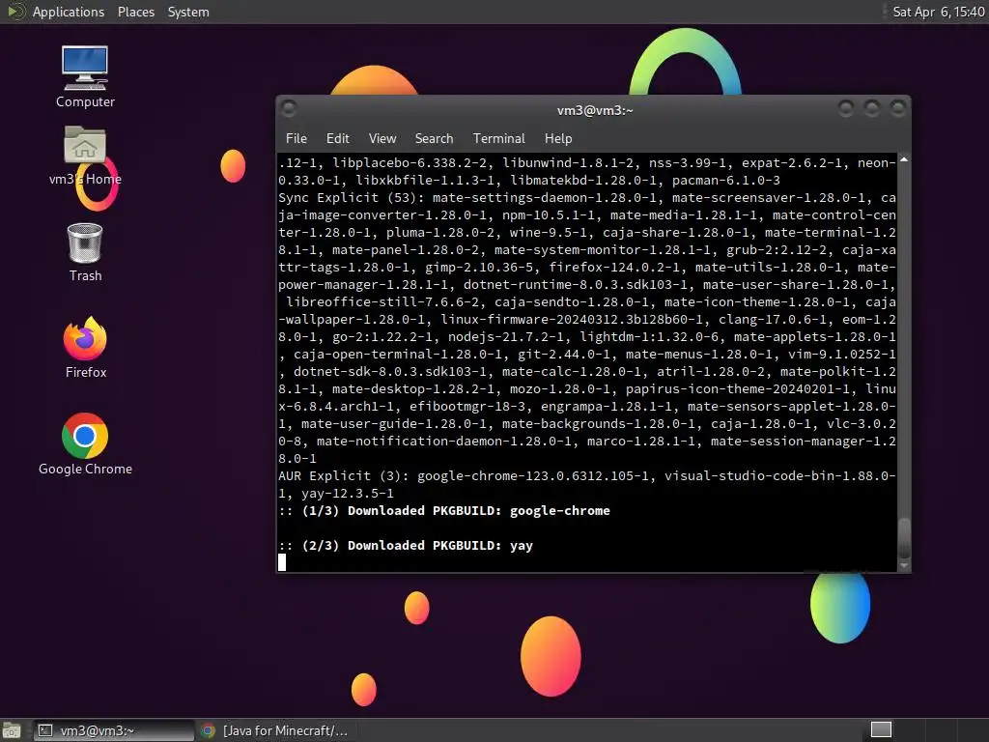Click the text 'Downloaded PKGBUILD: google-chrome'

click(x=479, y=510)
